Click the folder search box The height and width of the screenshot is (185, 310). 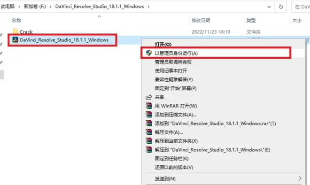[x=301, y=7]
